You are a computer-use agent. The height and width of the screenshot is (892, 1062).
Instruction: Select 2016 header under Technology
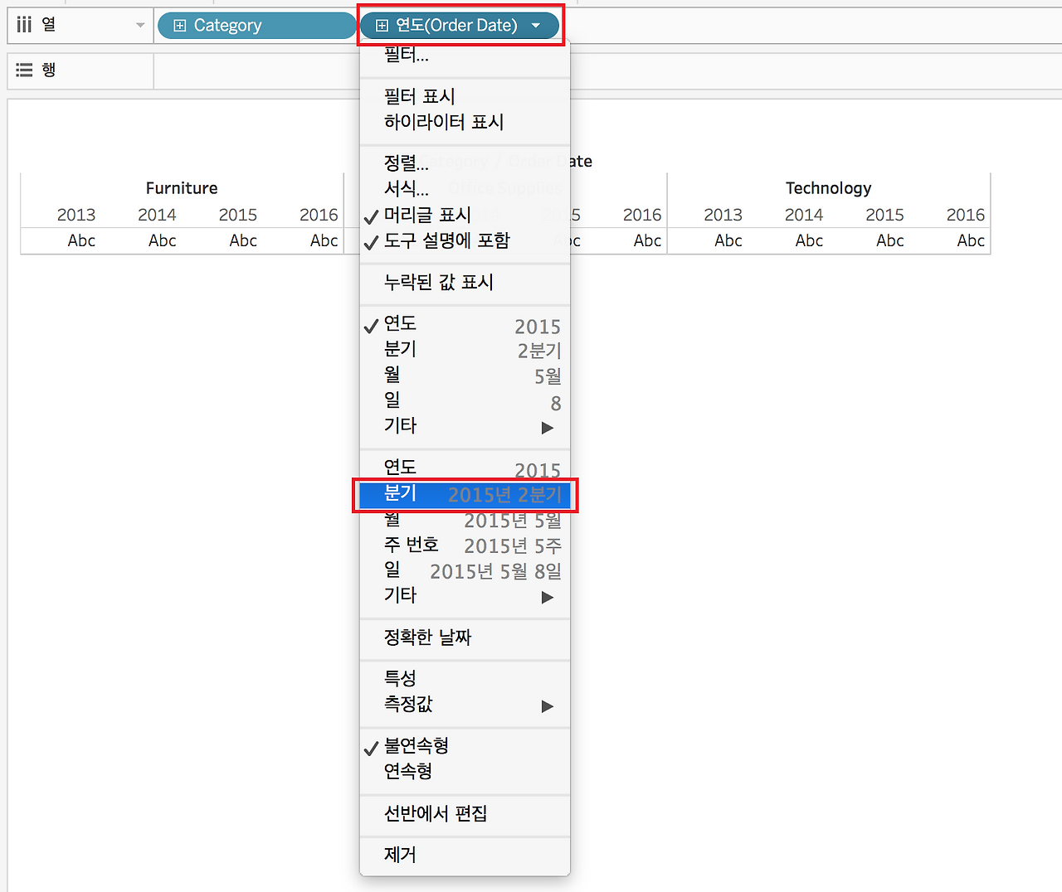pyautogui.click(x=966, y=215)
